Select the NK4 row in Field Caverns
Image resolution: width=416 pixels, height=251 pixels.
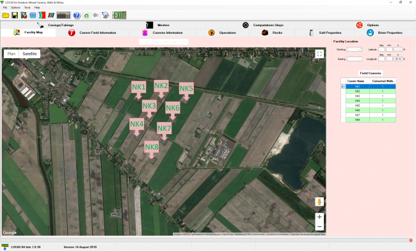click(368, 101)
